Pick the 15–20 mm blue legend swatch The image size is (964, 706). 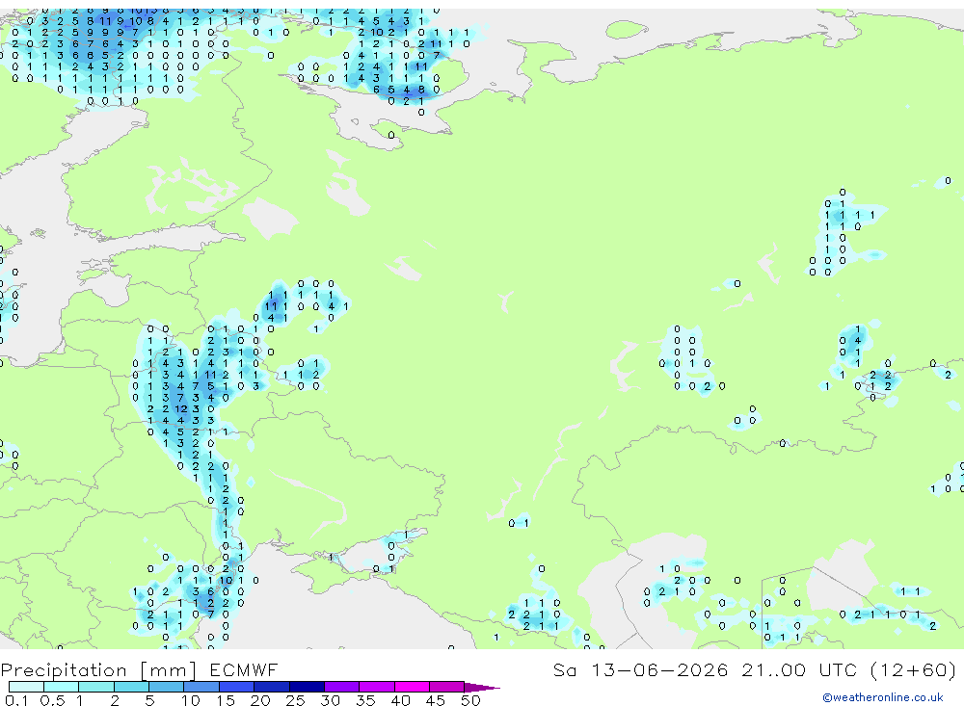point(236,687)
